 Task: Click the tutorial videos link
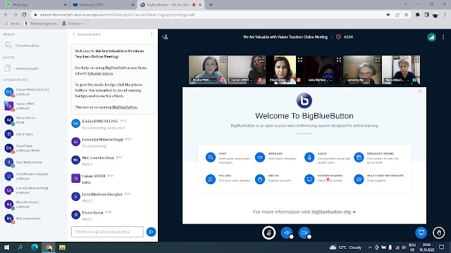100,73
